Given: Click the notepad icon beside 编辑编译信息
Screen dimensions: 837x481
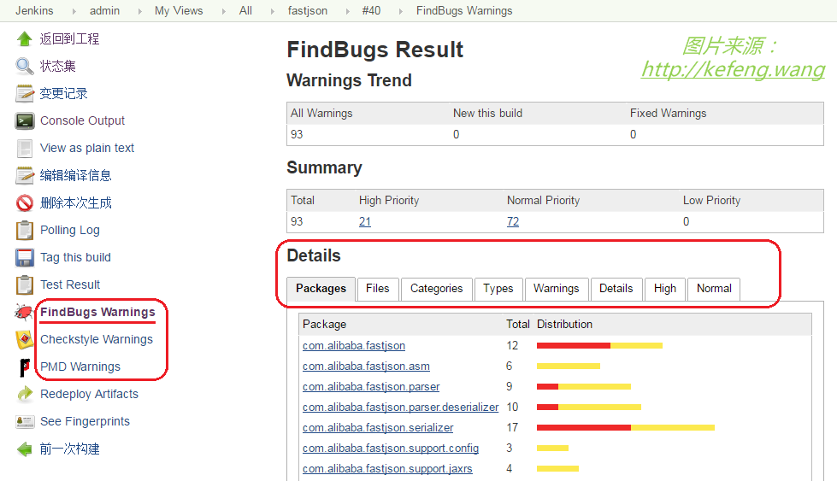Looking at the screenshot, I should point(25,175).
